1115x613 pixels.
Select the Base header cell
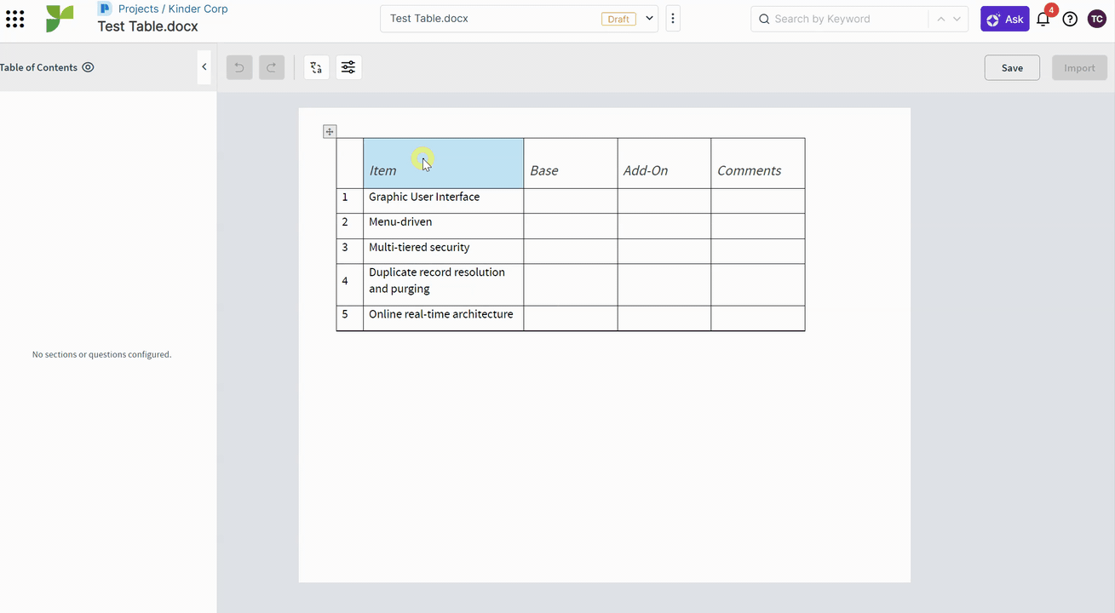tap(571, 163)
